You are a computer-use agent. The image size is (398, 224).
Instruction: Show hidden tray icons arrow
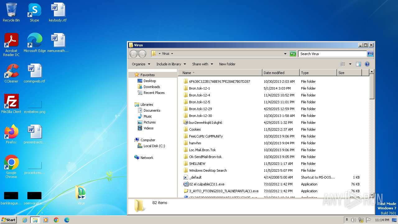click(x=347, y=220)
